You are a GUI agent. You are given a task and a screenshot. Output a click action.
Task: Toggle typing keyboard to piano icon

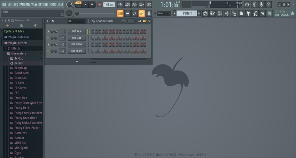pos(120,13)
